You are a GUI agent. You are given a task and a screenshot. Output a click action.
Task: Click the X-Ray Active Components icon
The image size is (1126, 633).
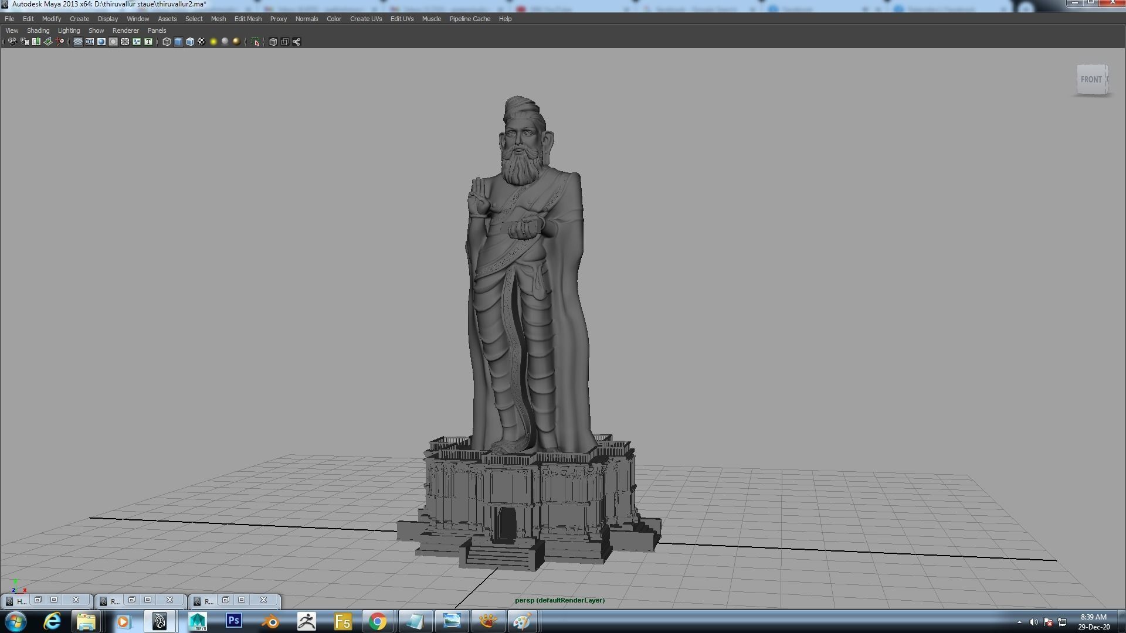click(284, 42)
